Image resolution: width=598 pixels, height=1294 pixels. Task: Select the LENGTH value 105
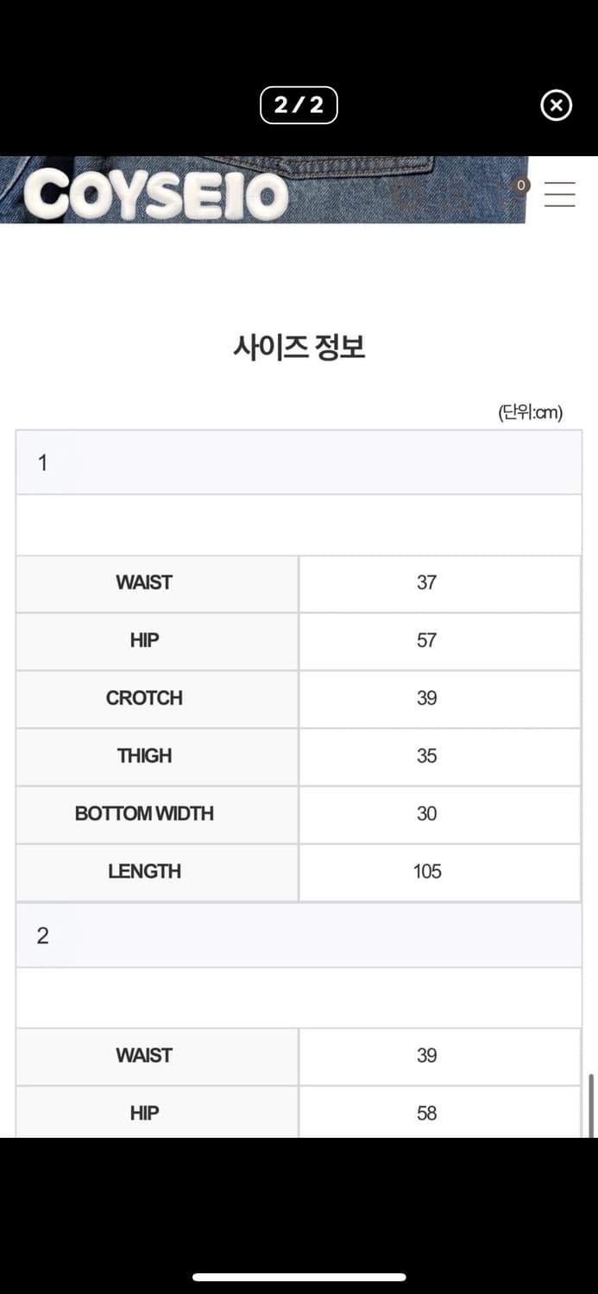click(425, 871)
